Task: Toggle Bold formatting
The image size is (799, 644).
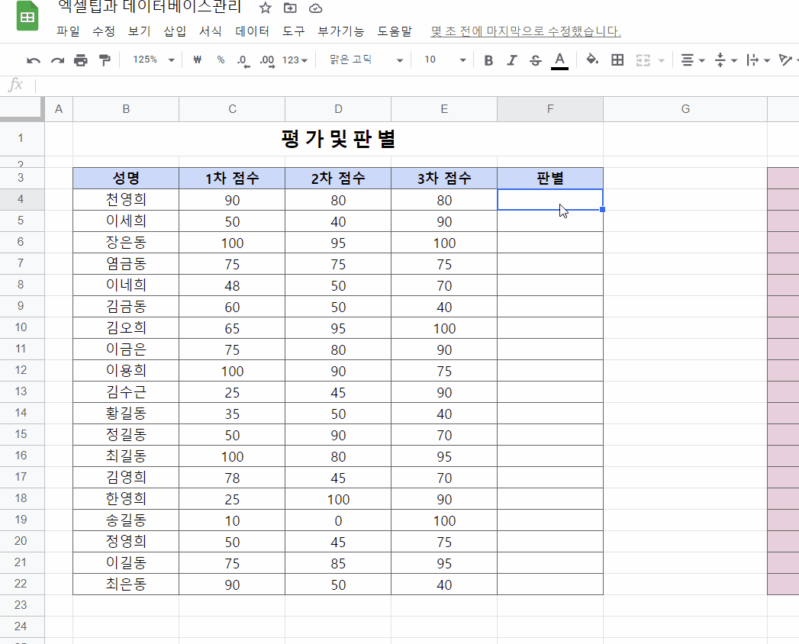Action: pyautogui.click(x=488, y=60)
